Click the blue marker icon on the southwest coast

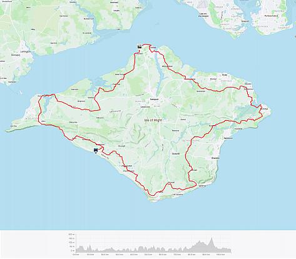96,151
